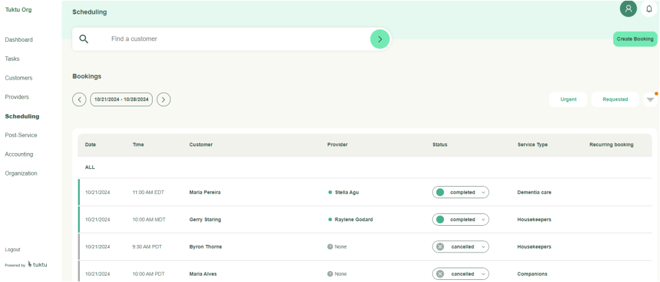Viewport: 660px width, 282px height.
Task: Click Logout in the sidebar
Action: click(12, 250)
